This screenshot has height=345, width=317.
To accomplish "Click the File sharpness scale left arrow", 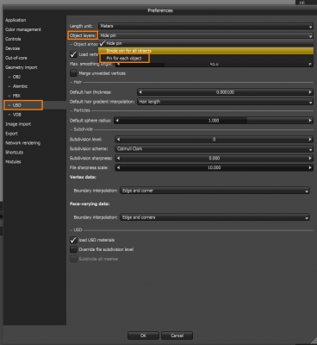I will click(x=118, y=167).
